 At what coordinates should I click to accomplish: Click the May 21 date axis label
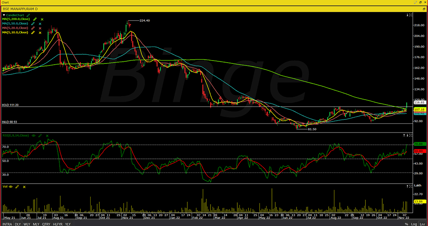click(x=9, y=218)
